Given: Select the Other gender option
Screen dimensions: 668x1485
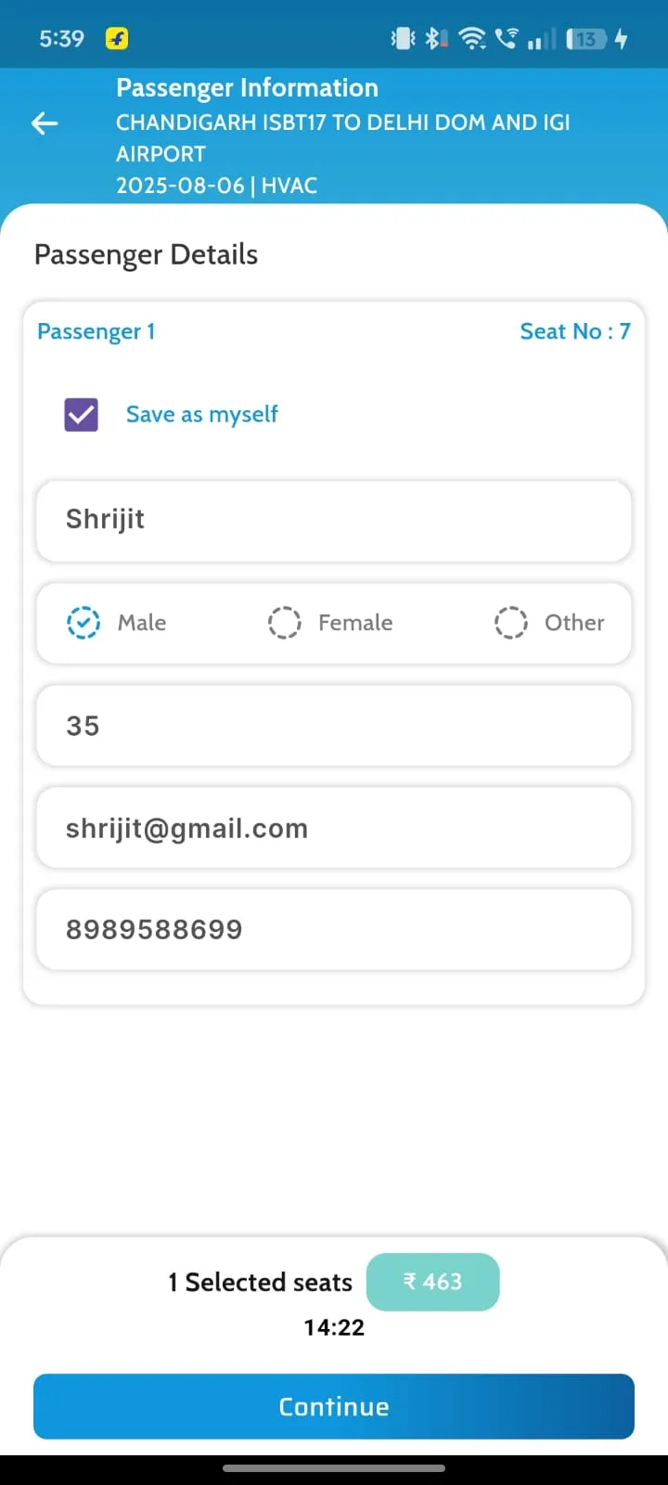Looking at the screenshot, I should click(x=510, y=623).
